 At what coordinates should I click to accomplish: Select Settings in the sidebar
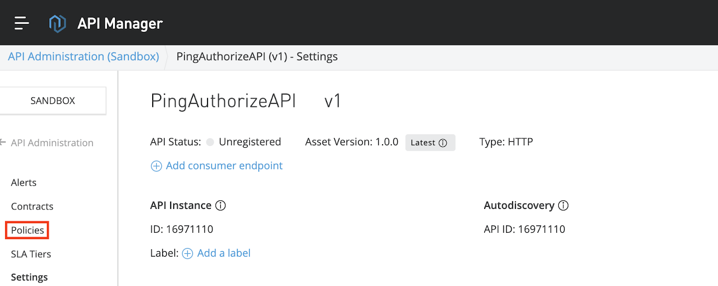29,277
